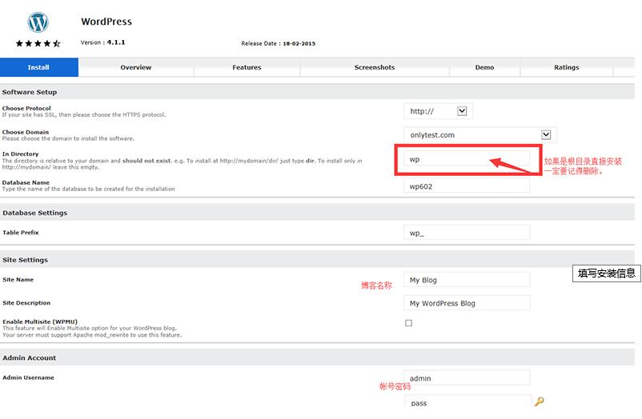642x419 pixels.
Task: Click the Database Name label
Action: click(x=26, y=182)
